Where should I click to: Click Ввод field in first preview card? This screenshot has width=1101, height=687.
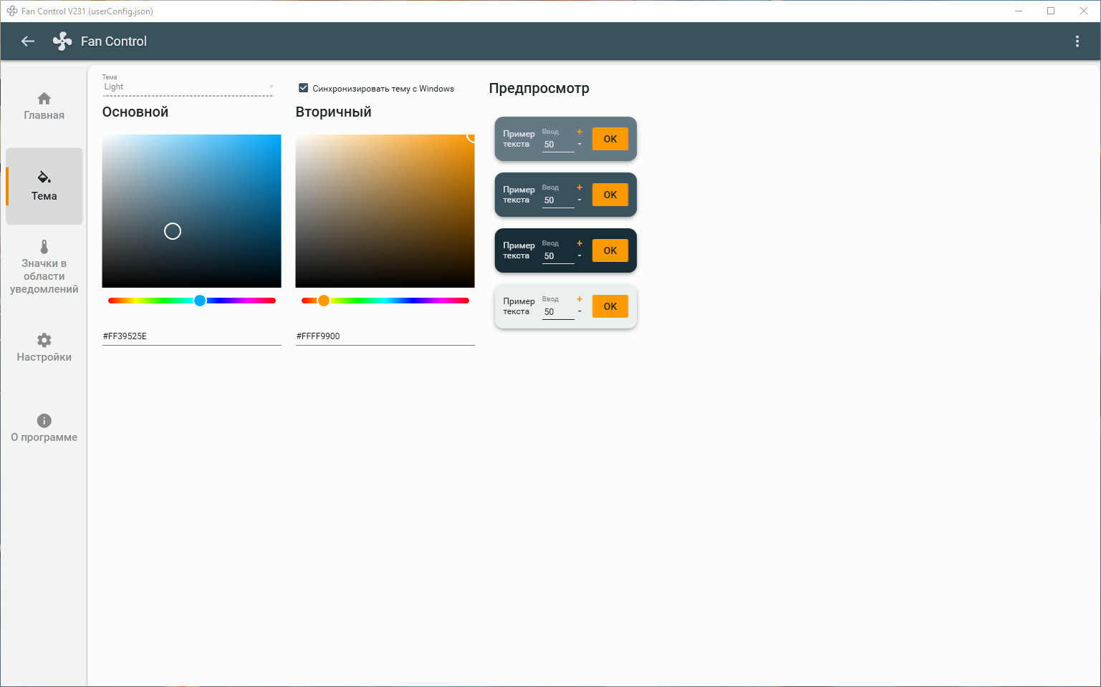pos(558,140)
